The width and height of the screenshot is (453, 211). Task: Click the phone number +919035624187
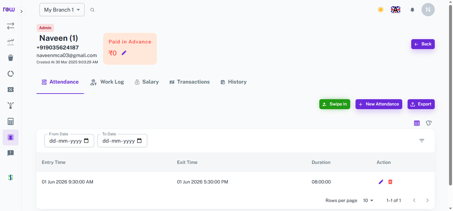click(58, 47)
